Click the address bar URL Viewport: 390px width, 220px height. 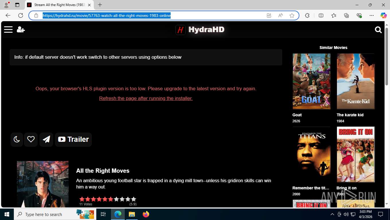(107, 15)
